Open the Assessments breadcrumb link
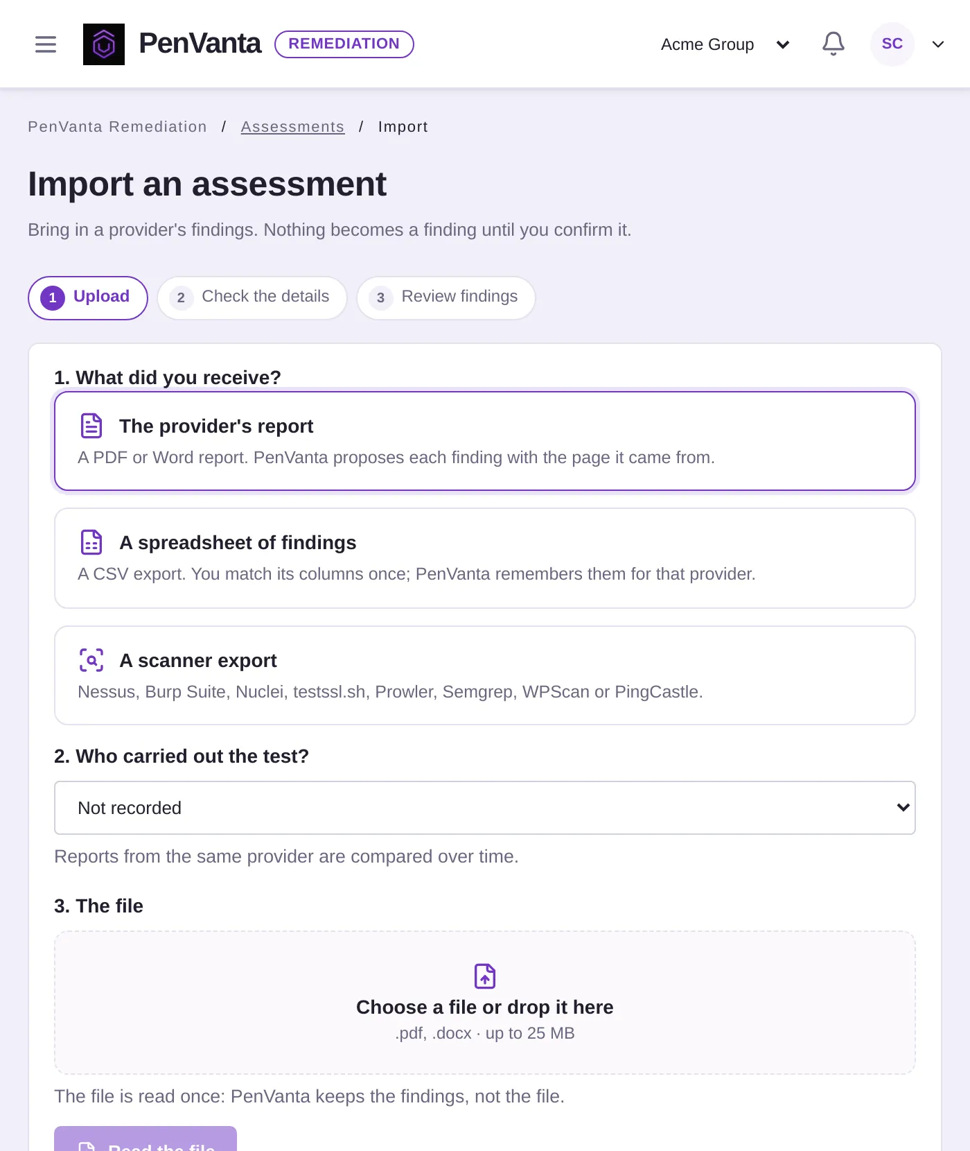 (292, 127)
